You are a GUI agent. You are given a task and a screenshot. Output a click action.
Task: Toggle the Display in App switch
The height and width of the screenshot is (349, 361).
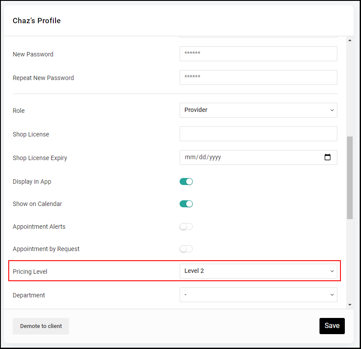tap(186, 181)
